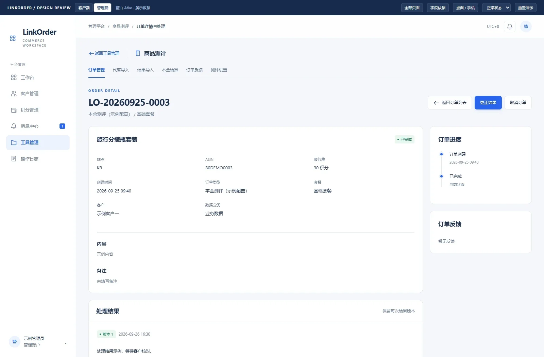Click the LinkOrder logo grid icon
Viewport: 544px width, 357px height.
[x=13, y=38]
